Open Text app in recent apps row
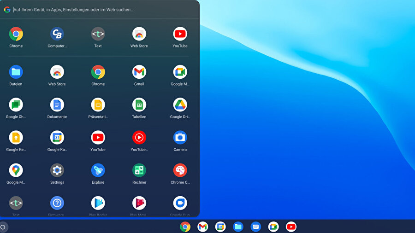415x233 pixels. (98, 34)
